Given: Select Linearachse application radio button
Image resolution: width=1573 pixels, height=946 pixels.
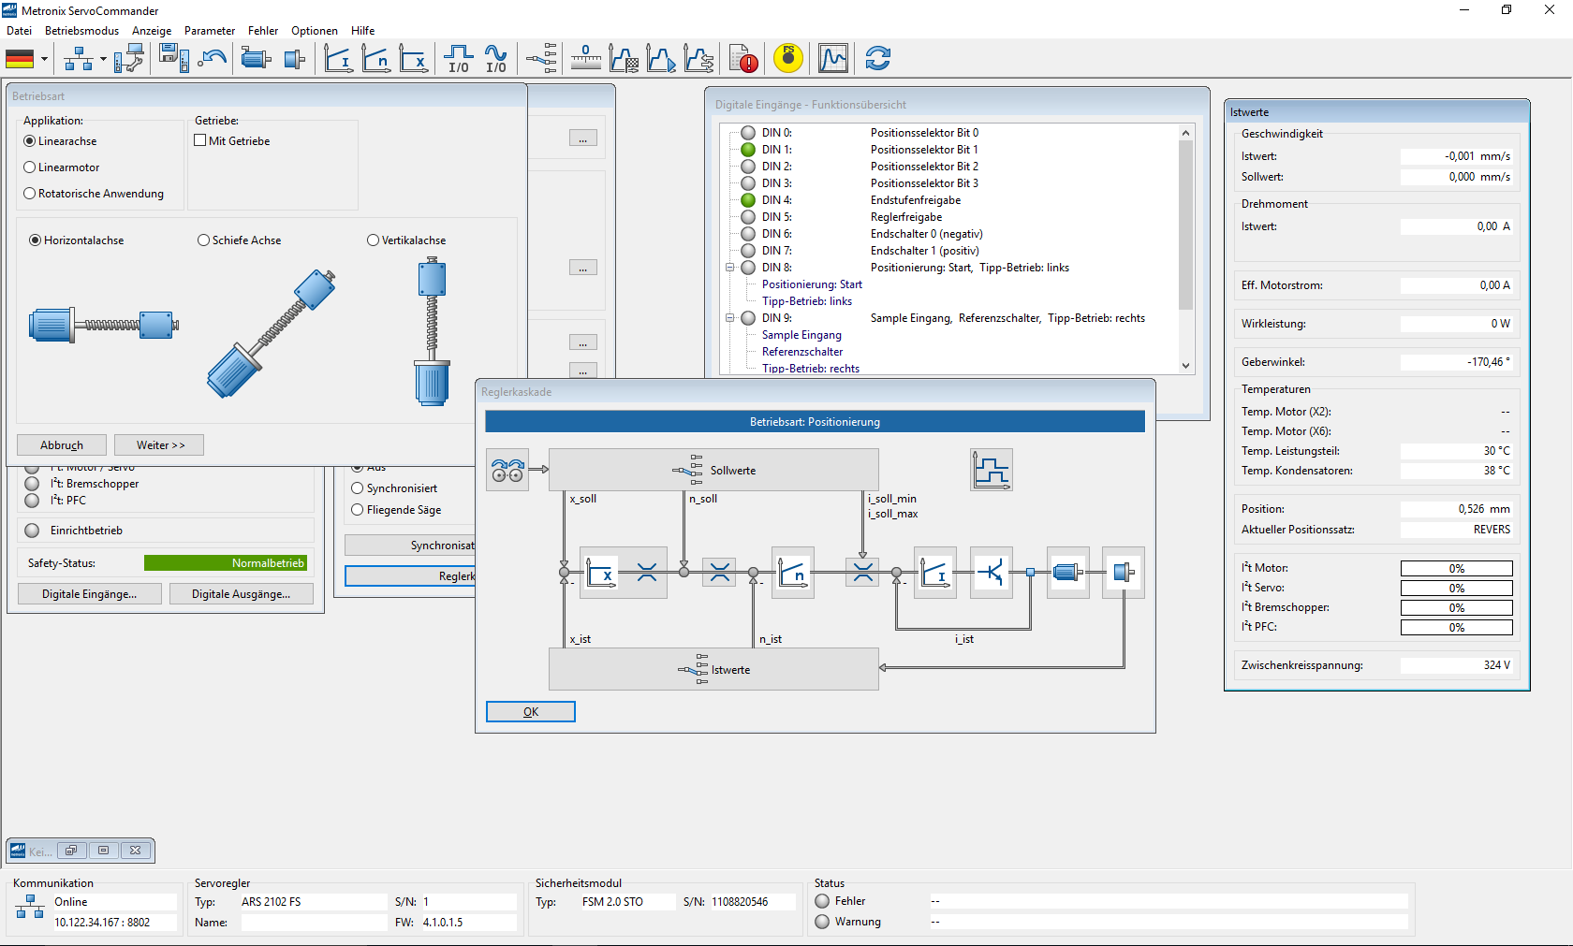Looking at the screenshot, I should 30,141.
